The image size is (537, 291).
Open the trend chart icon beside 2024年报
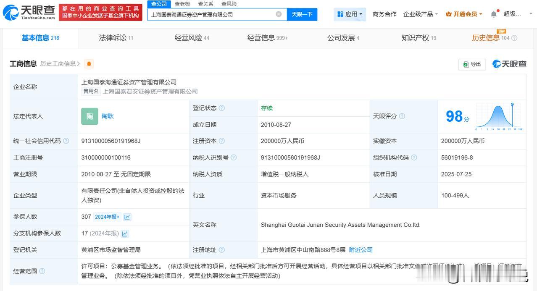pyautogui.click(x=127, y=217)
